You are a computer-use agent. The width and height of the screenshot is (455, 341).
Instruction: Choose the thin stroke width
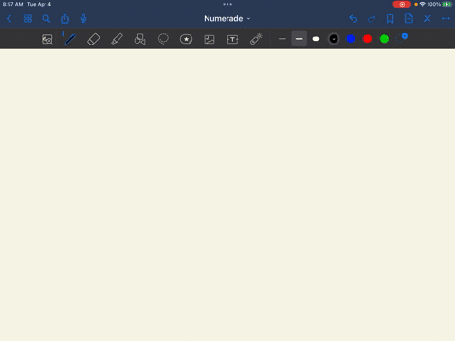pyautogui.click(x=282, y=39)
